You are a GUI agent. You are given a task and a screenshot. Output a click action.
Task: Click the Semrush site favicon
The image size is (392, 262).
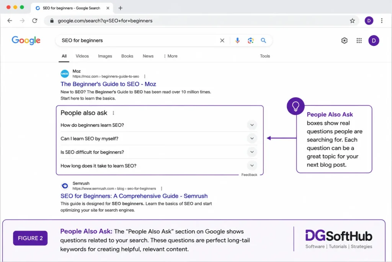(x=65, y=186)
